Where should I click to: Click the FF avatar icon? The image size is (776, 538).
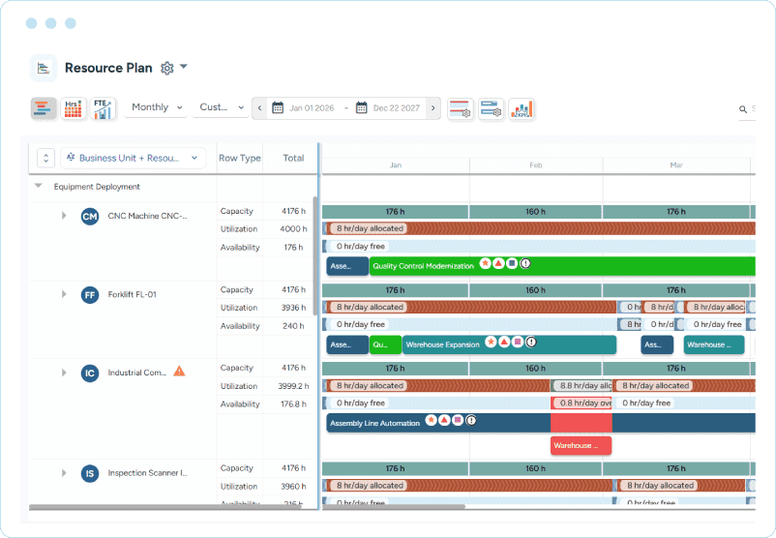pyautogui.click(x=90, y=295)
